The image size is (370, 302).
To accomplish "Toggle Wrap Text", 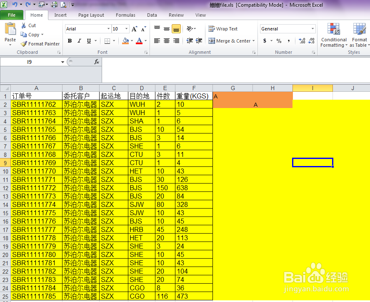I will point(223,29).
